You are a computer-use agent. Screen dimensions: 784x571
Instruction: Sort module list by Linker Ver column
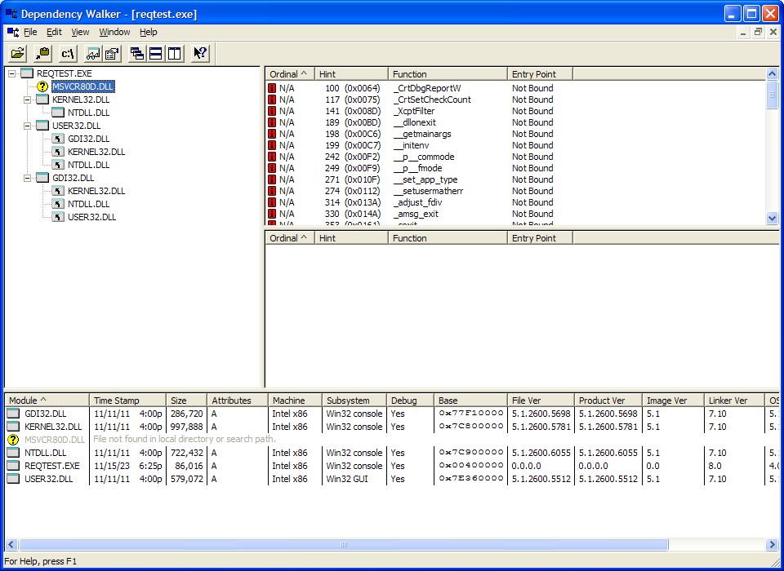pos(733,401)
